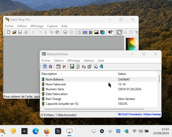Screen dimensions: 172x137
Task: Click the Copy icon in Paint Shop Pro toolbar
Action: (x=51, y=32)
